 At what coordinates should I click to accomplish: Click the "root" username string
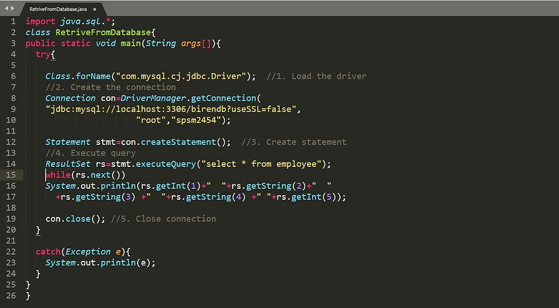[x=151, y=120]
